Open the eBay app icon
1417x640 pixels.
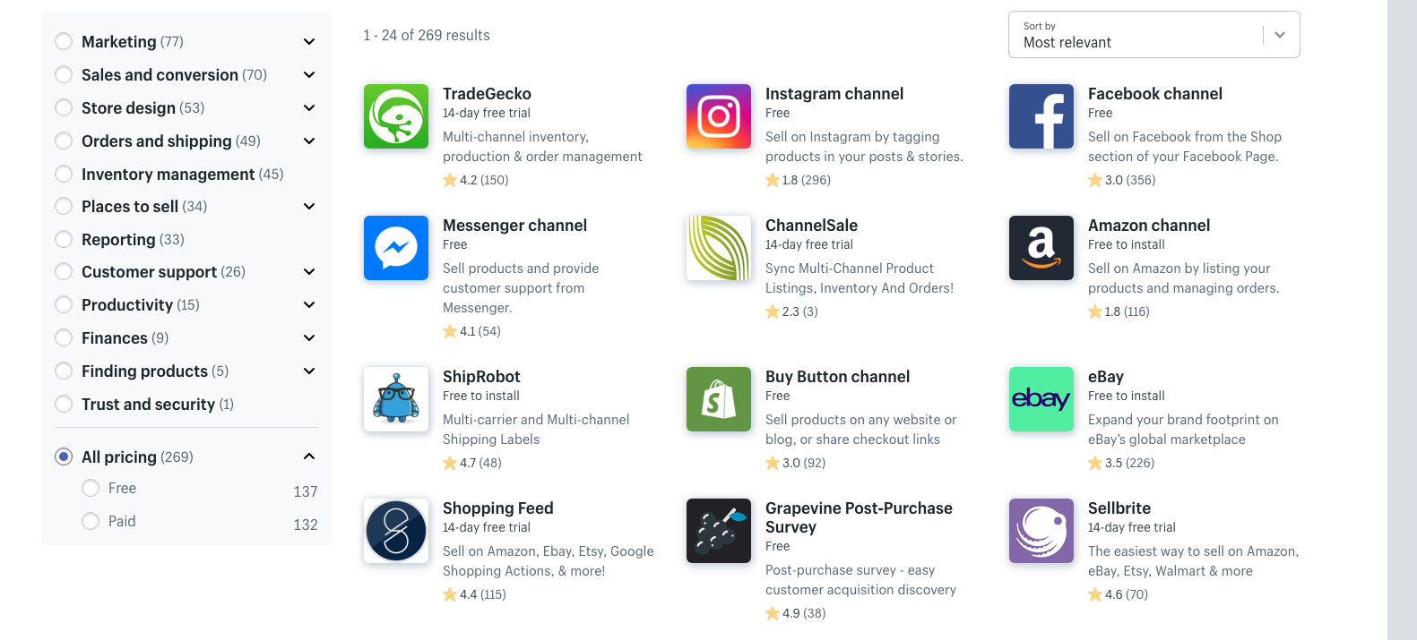click(1041, 399)
